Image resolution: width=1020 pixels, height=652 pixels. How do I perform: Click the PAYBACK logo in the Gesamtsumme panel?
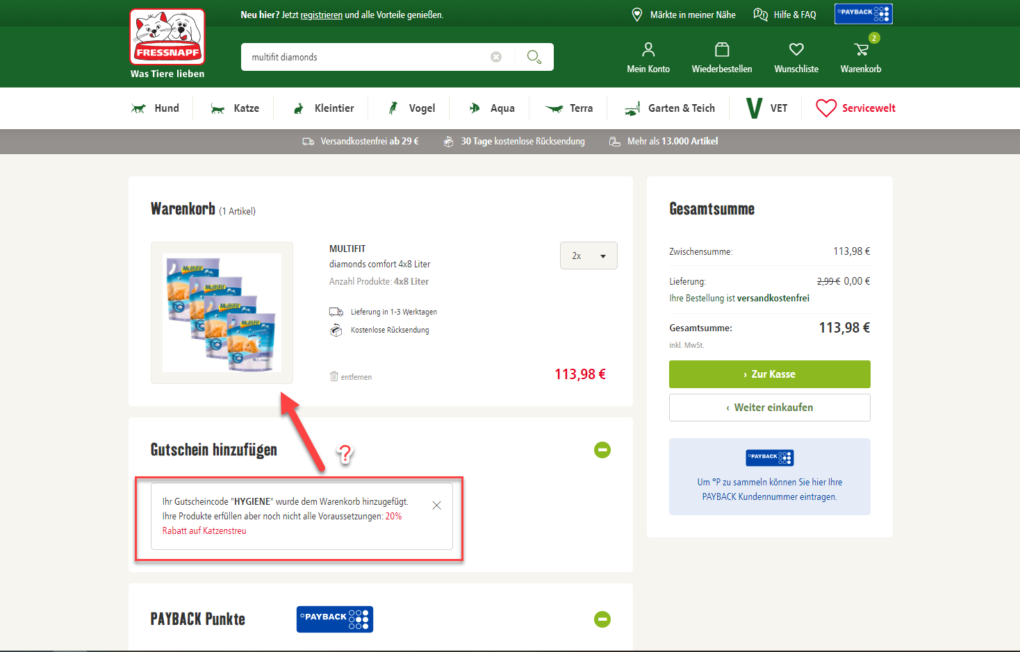[770, 458]
